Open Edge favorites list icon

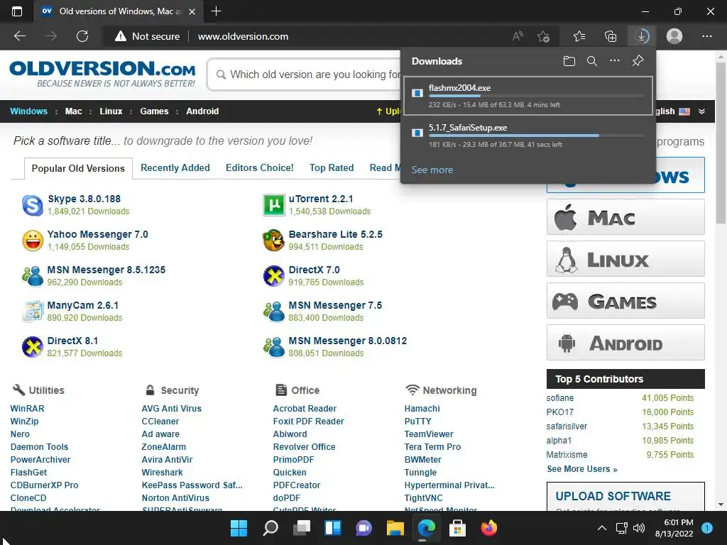[x=579, y=36]
